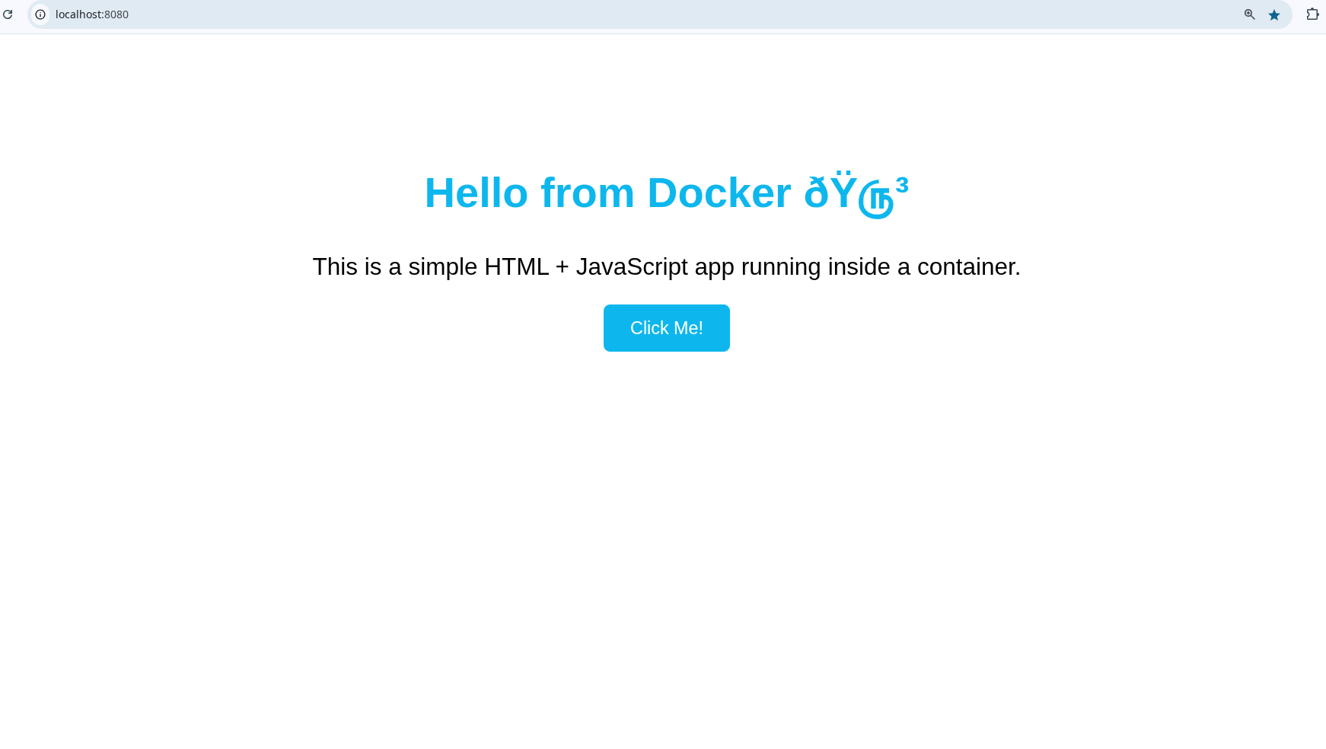Viewport: 1326px width, 749px height.
Task: Click the bookmark star icon
Action: point(1274,14)
